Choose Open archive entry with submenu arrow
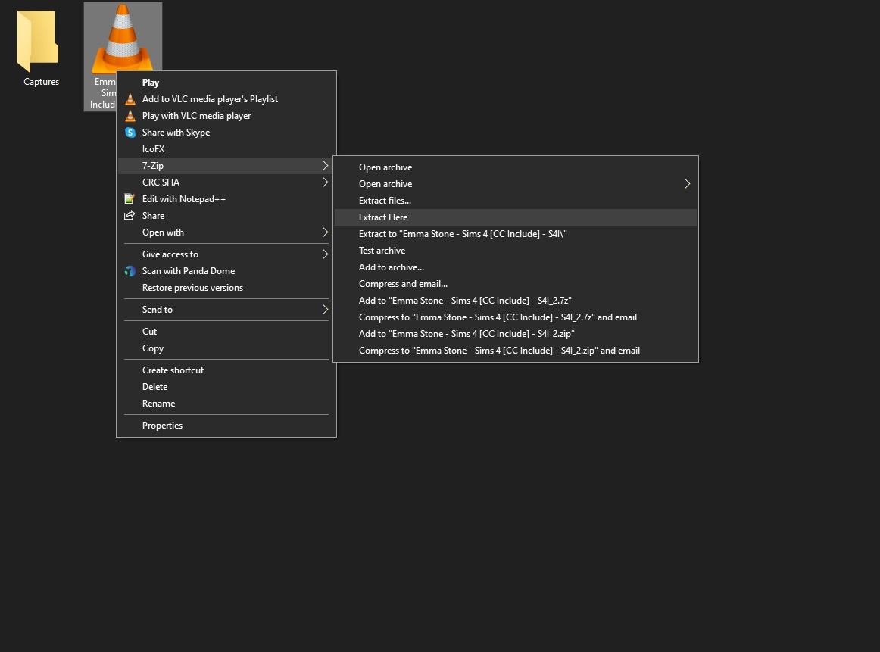 tap(516, 184)
